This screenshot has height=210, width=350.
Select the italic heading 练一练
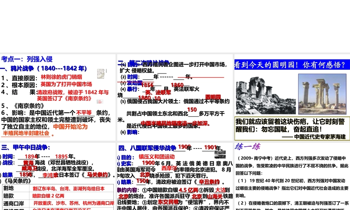tap(247, 147)
